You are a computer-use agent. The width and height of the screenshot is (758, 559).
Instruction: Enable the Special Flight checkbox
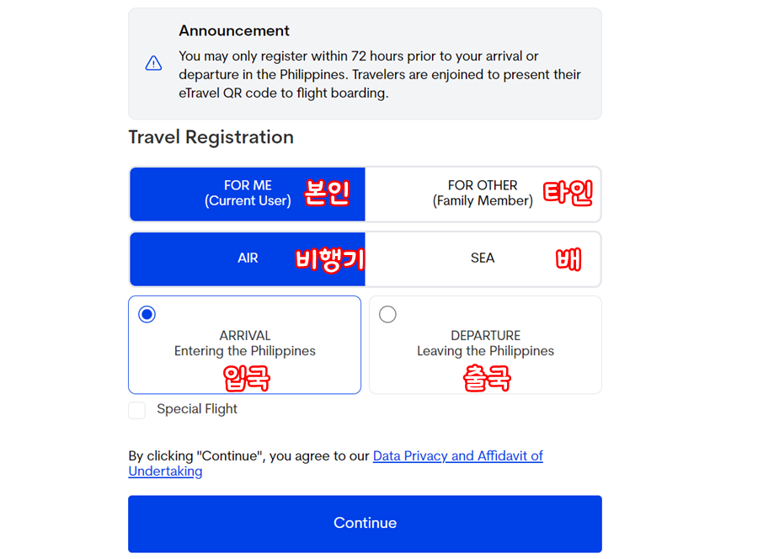[137, 410]
